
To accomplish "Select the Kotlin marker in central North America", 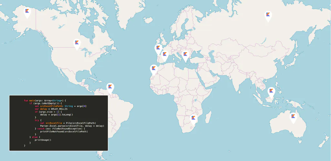I will click(77, 44).
